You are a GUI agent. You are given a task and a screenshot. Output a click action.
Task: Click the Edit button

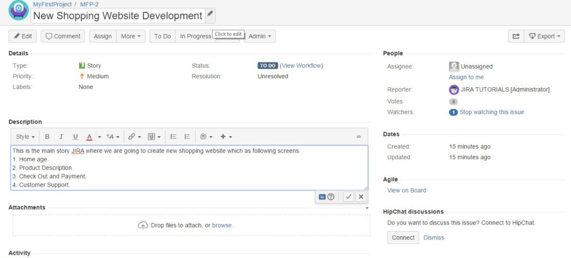point(22,36)
